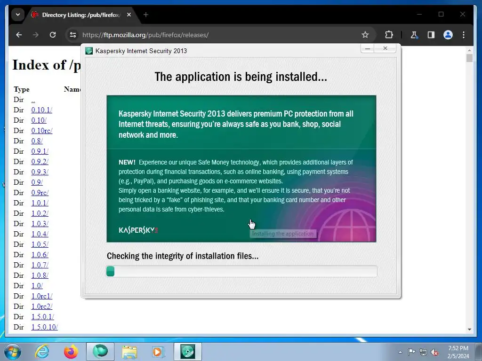Open the 1.0.4/ directory link

click(40, 234)
